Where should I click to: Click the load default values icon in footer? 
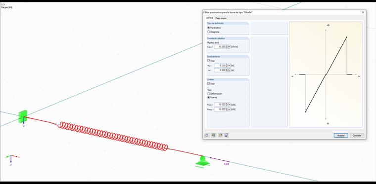pos(220,135)
